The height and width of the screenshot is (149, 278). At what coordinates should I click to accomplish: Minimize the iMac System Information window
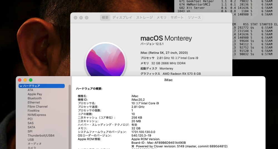(x=25, y=80)
